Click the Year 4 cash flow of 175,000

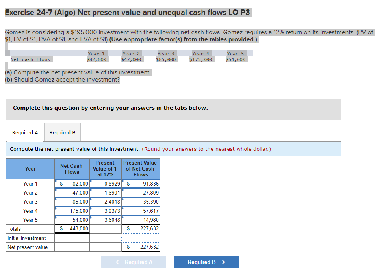[x=72, y=211]
